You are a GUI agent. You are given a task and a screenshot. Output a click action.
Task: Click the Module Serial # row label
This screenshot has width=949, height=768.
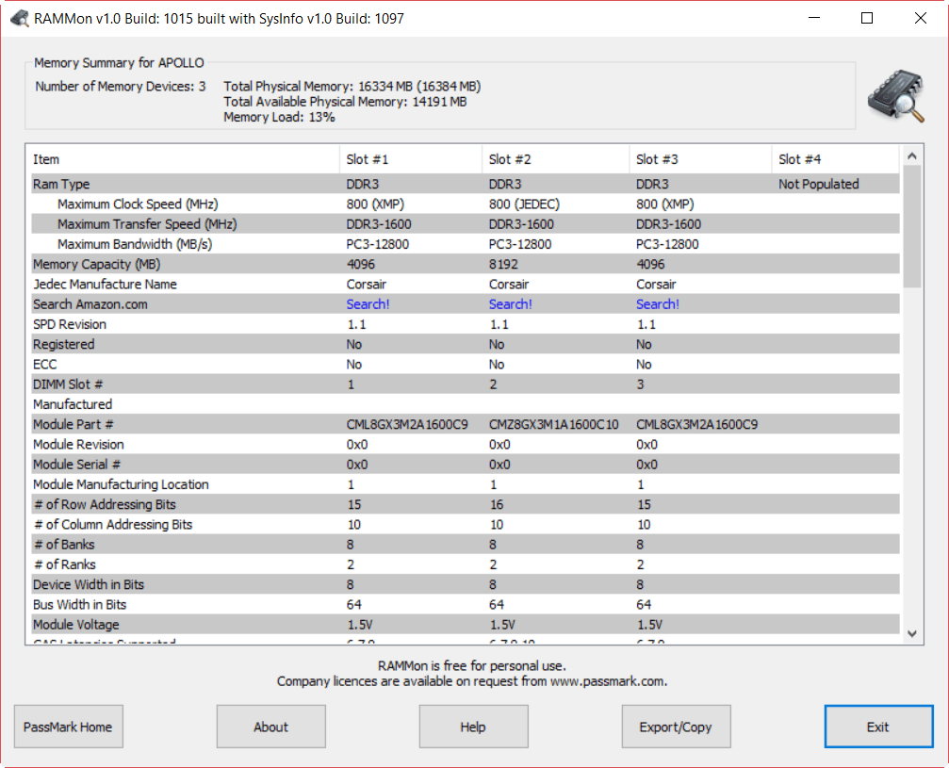click(x=77, y=464)
